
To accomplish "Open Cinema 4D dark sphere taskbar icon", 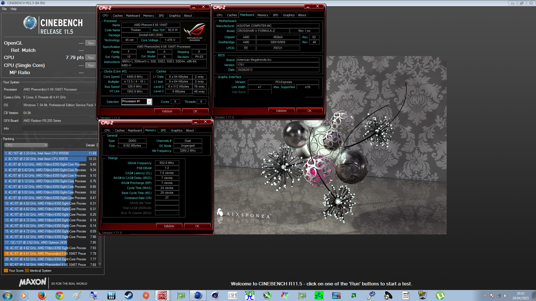I will tap(215, 295).
